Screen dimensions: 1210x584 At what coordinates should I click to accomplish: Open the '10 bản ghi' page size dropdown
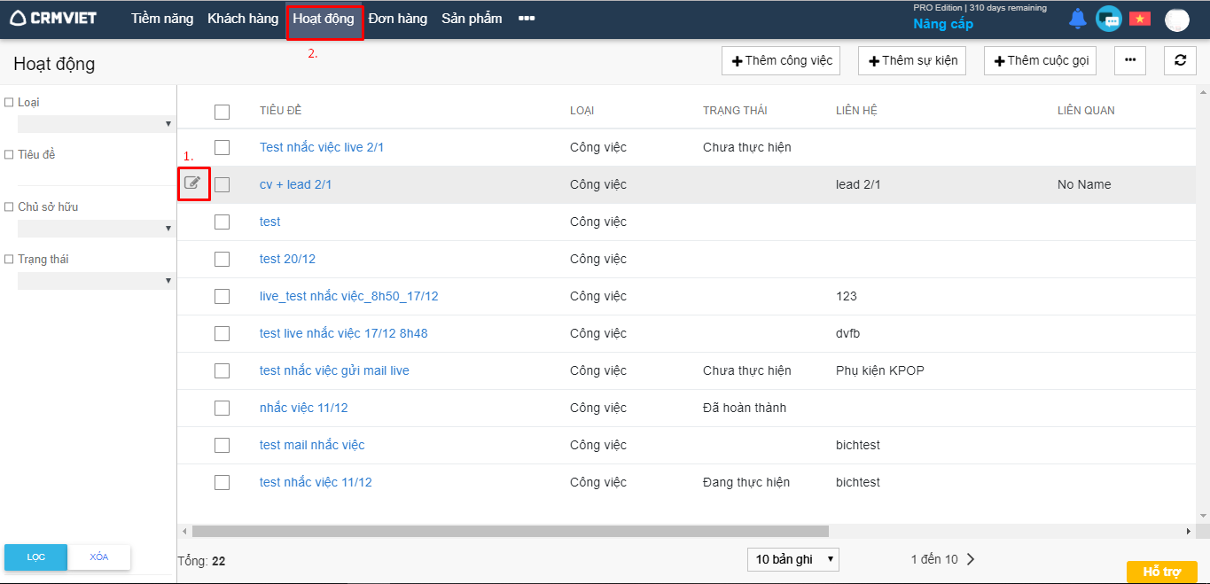click(792, 559)
